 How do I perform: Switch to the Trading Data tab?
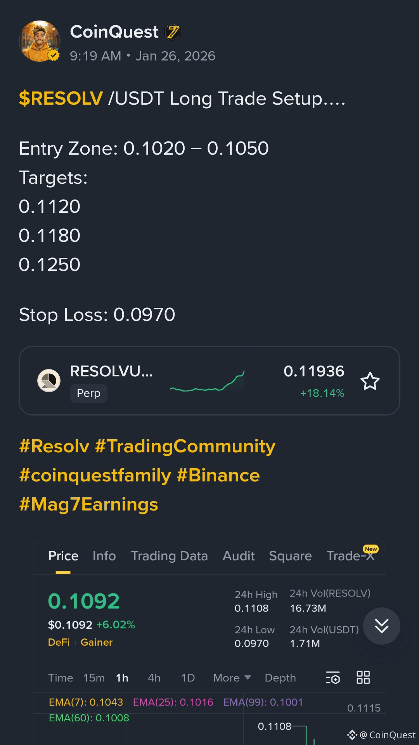(x=170, y=556)
